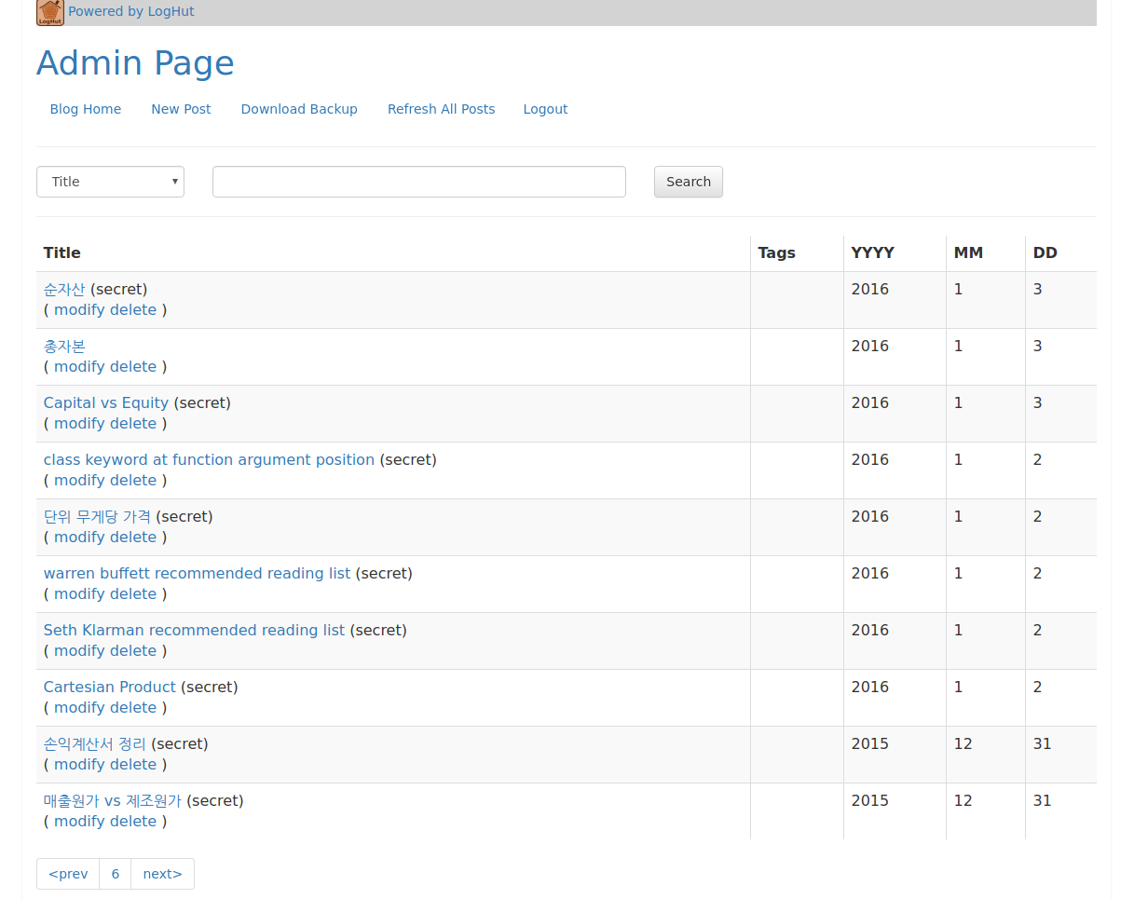This screenshot has height=899, width=1134.
Task: Delete the '매출원가 vs 제조원가' post
Action: click(133, 821)
